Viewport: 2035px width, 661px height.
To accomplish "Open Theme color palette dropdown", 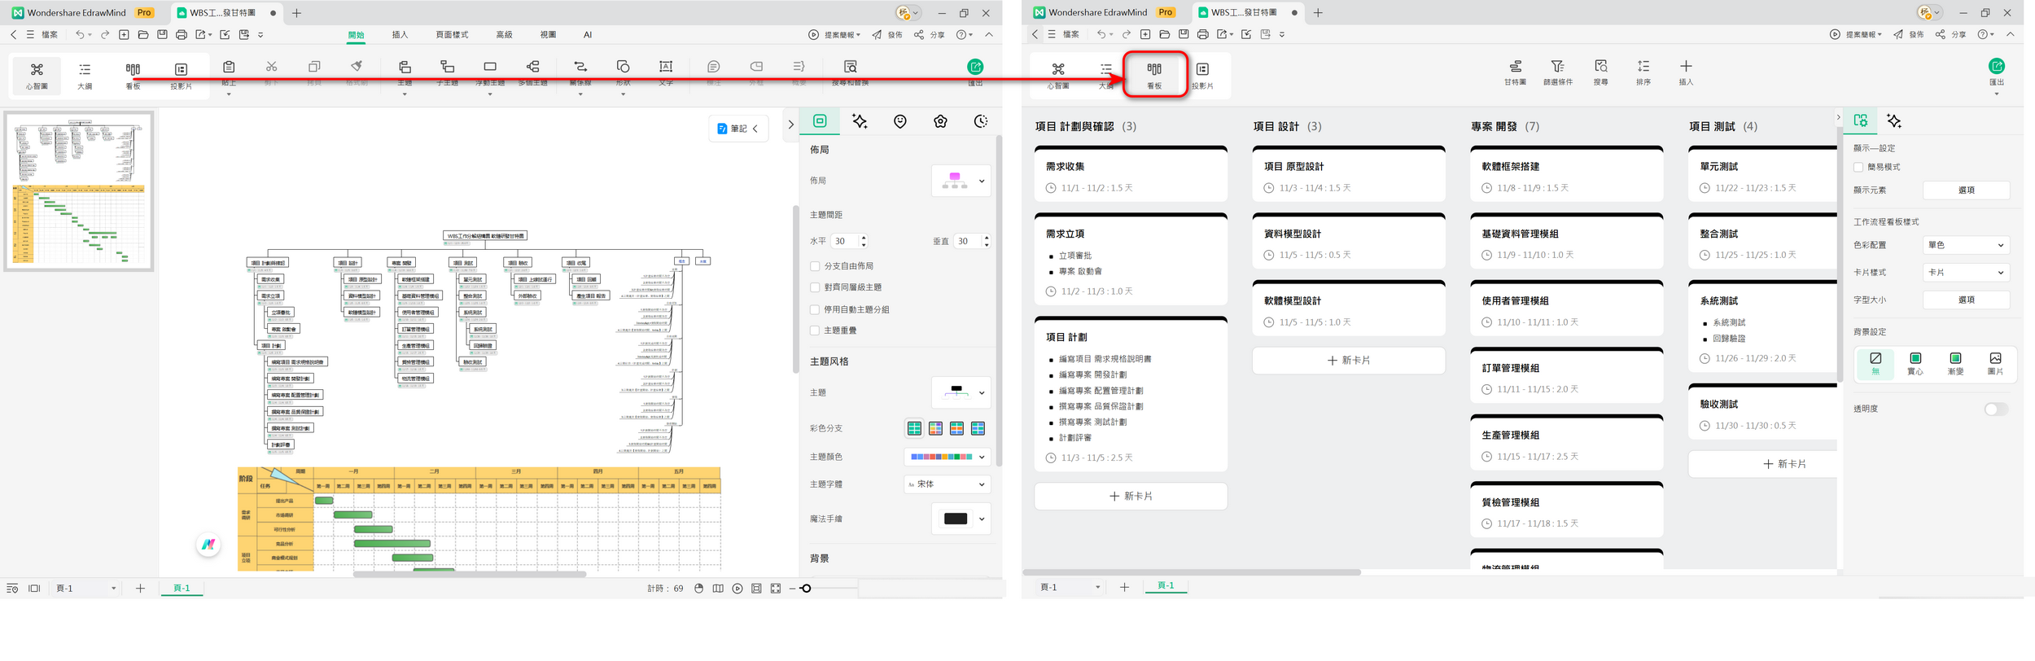I will coord(947,457).
